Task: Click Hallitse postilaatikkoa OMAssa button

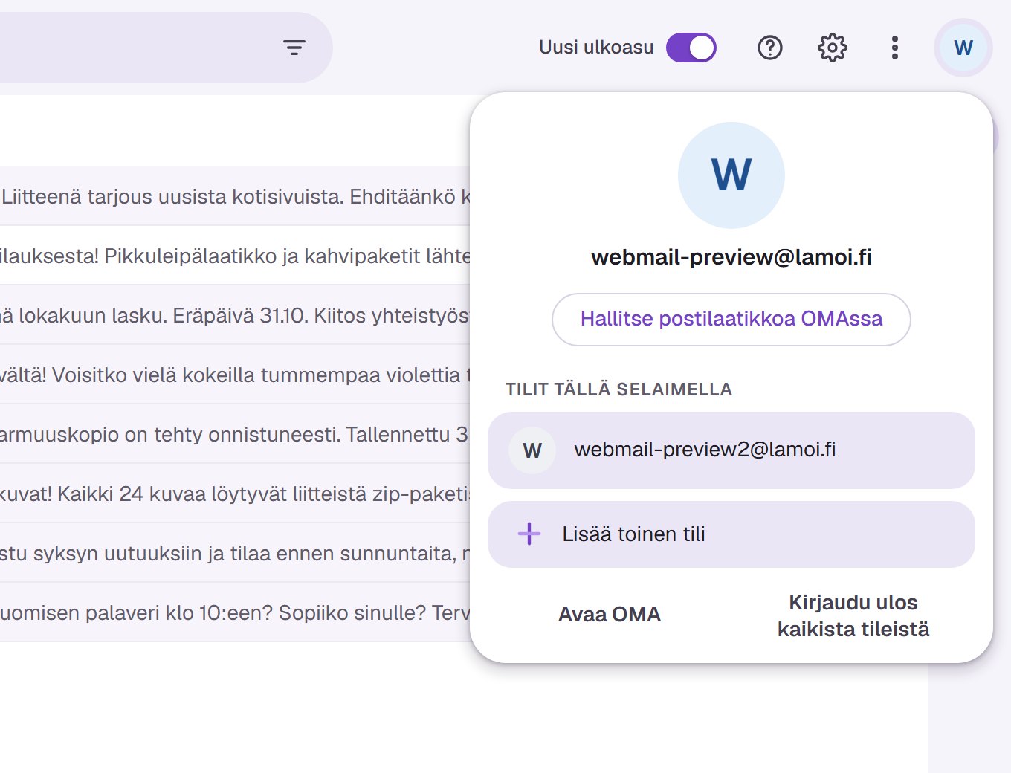Action: pos(731,320)
